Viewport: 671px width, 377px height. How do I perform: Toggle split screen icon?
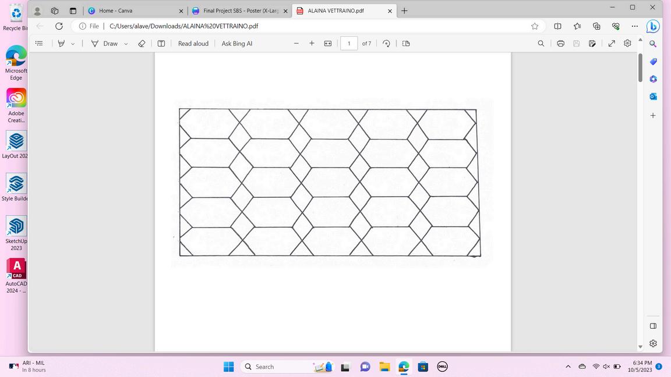pos(557,26)
